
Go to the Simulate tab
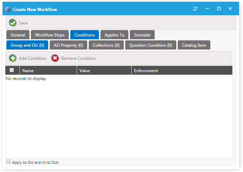[142, 35]
